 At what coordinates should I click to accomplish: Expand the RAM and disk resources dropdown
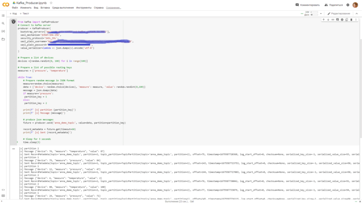[321, 13]
